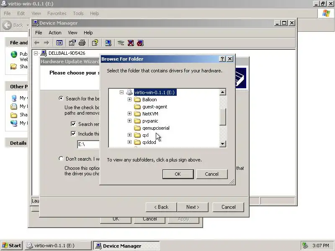
Task: Select the 'Don't search' radio button
Action: pyautogui.click(x=61, y=159)
